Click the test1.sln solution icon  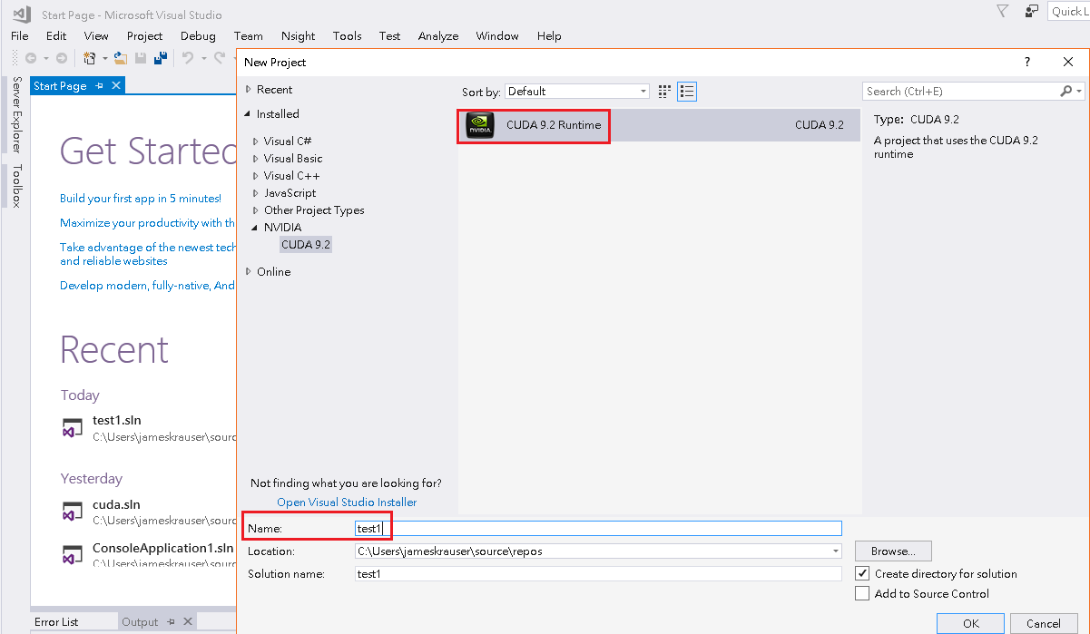tap(73, 428)
